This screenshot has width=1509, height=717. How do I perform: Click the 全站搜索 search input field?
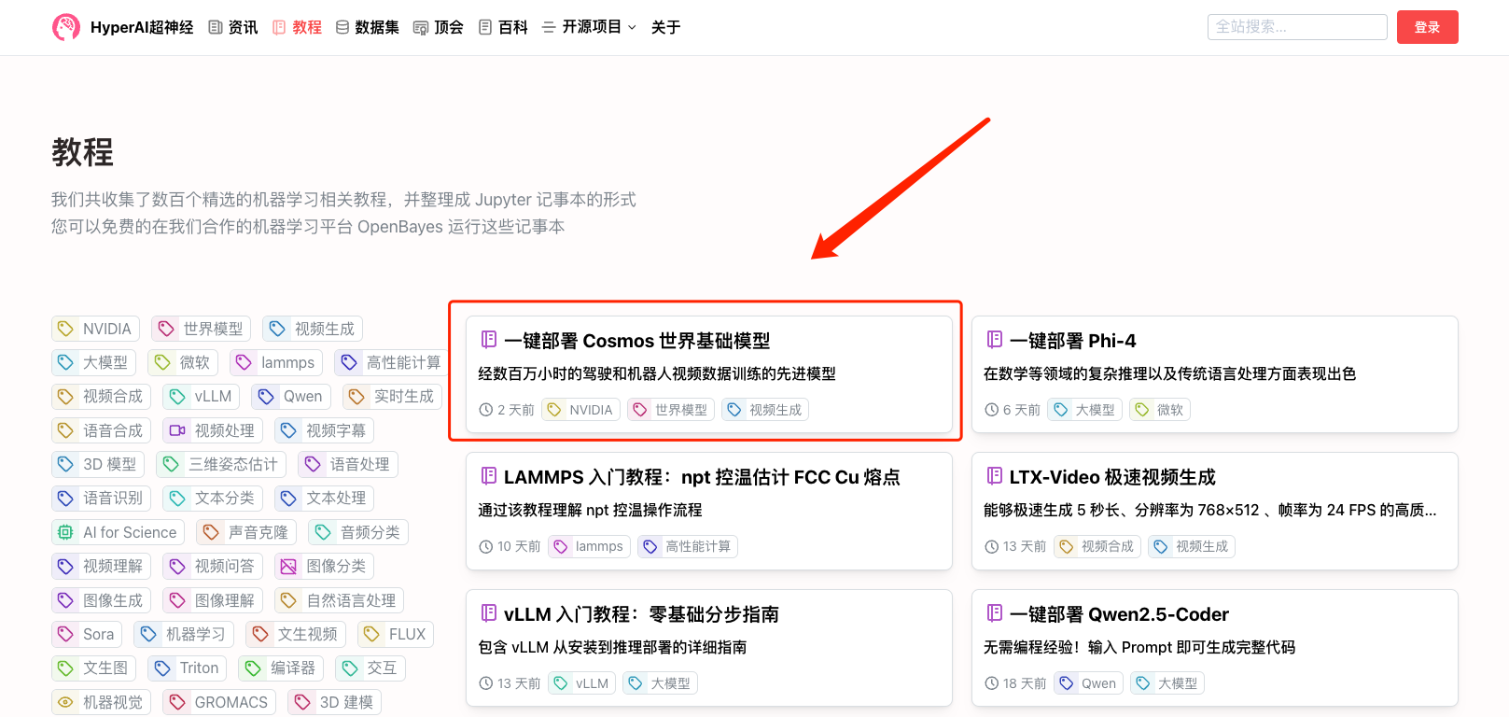pyautogui.click(x=1296, y=27)
